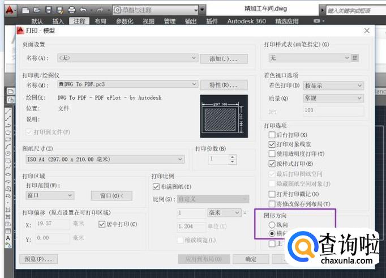Click the Open file folder icon
This screenshot has width=386, height=278.
coord(37,10)
